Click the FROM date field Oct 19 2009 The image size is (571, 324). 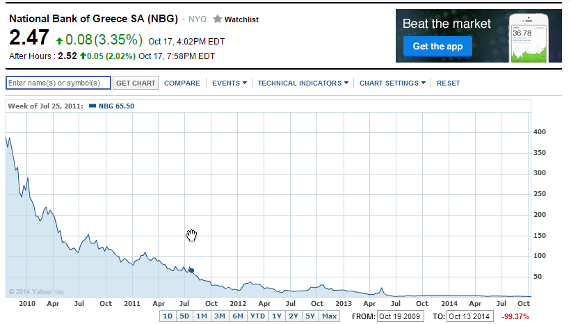401,316
